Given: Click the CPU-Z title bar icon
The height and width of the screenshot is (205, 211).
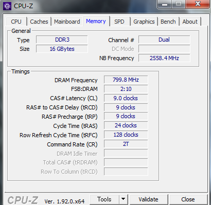Looking at the screenshot, I should (7, 6).
